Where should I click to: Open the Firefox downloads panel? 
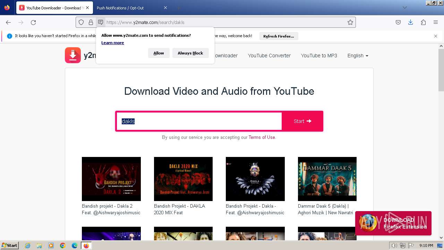click(410, 22)
